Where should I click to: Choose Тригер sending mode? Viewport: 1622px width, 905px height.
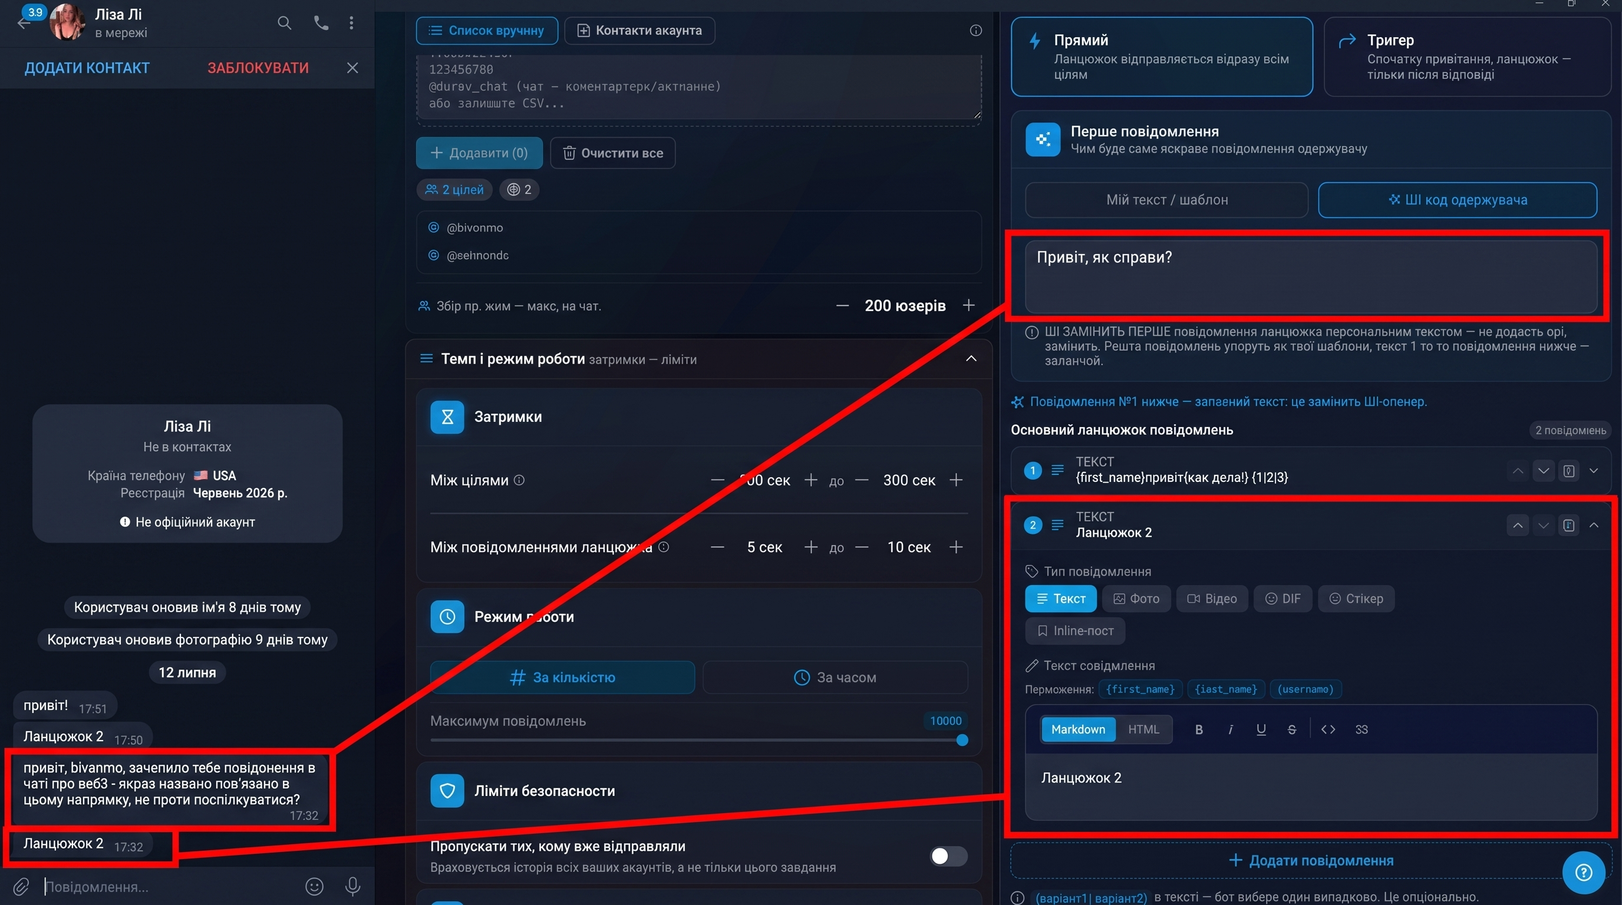click(1467, 57)
